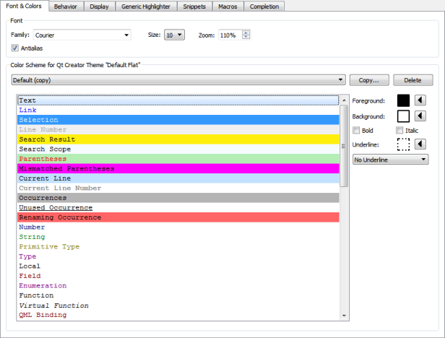Pick the Foreground color swatch

point(403,101)
